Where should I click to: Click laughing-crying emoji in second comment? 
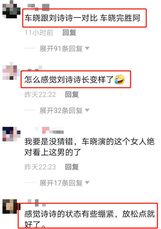[x=120, y=80]
